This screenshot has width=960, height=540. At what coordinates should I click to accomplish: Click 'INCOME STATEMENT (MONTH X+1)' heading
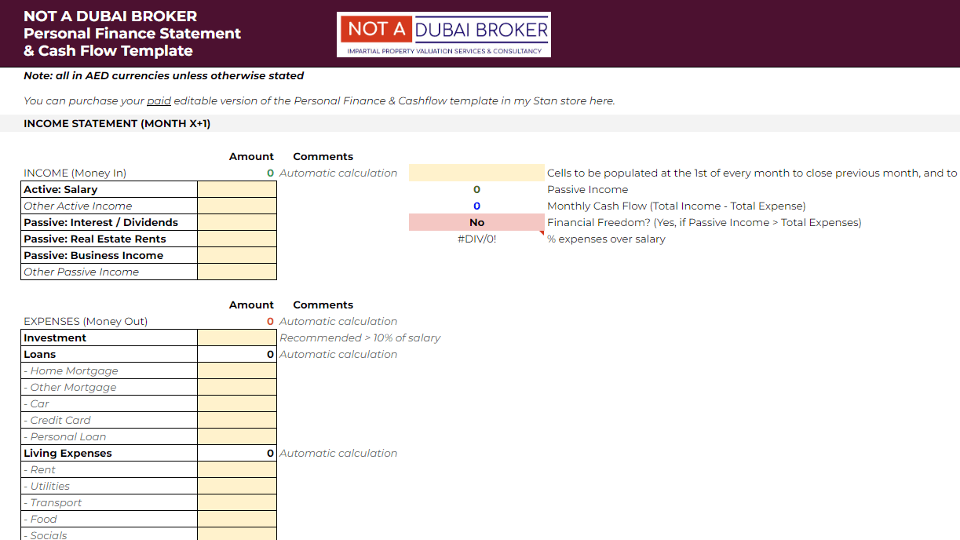pyautogui.click(x=117, y=123)
